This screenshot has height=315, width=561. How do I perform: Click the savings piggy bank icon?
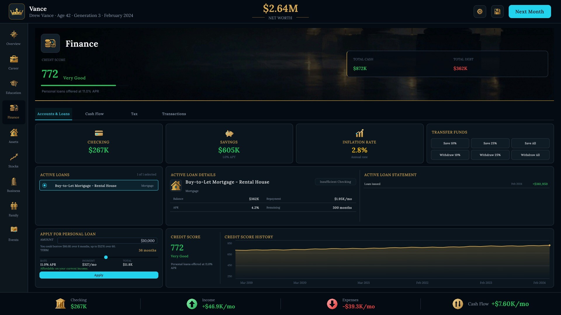pyautogui.click(x=229, y=133)
